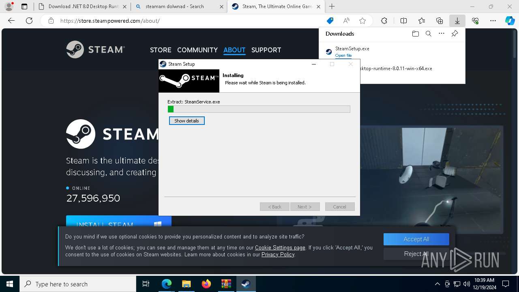Open the tab actions menu icon
Viewport: 519px width, 292px height.
(24, 6)
